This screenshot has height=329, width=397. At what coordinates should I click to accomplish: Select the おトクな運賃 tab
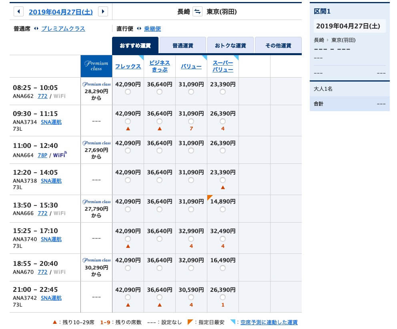click(231, 46)
